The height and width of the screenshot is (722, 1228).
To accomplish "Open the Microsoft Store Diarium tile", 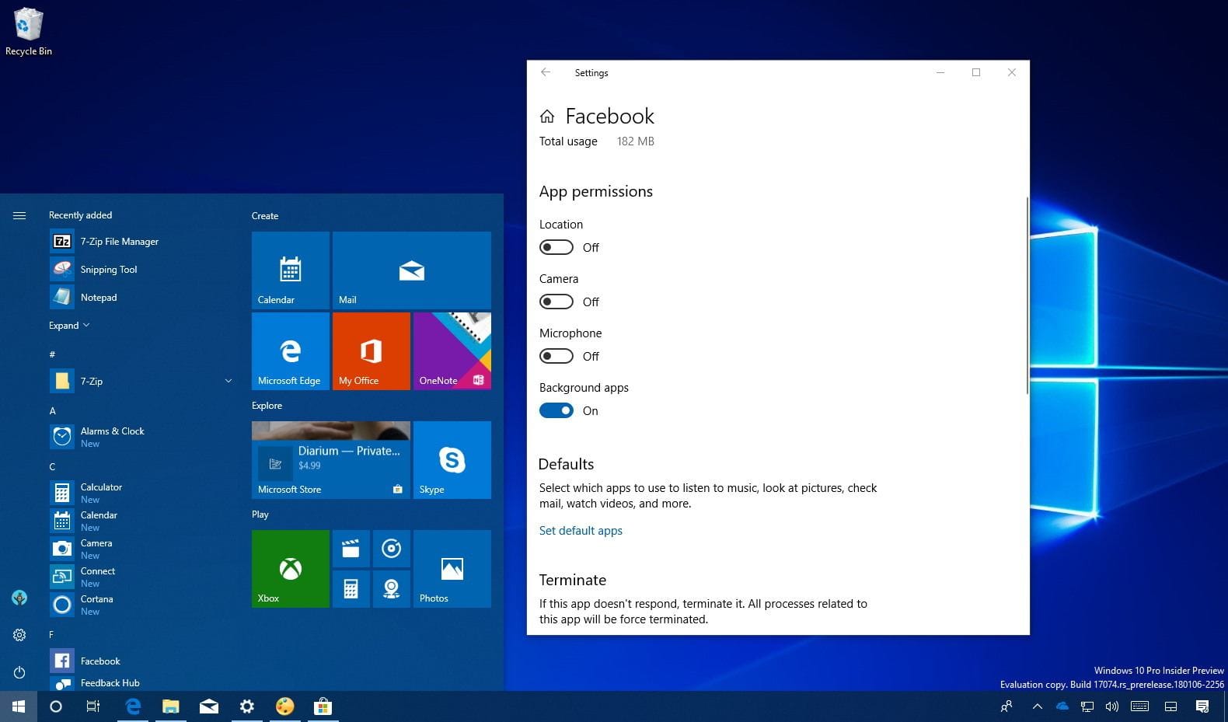I will (x=331, y=460).
